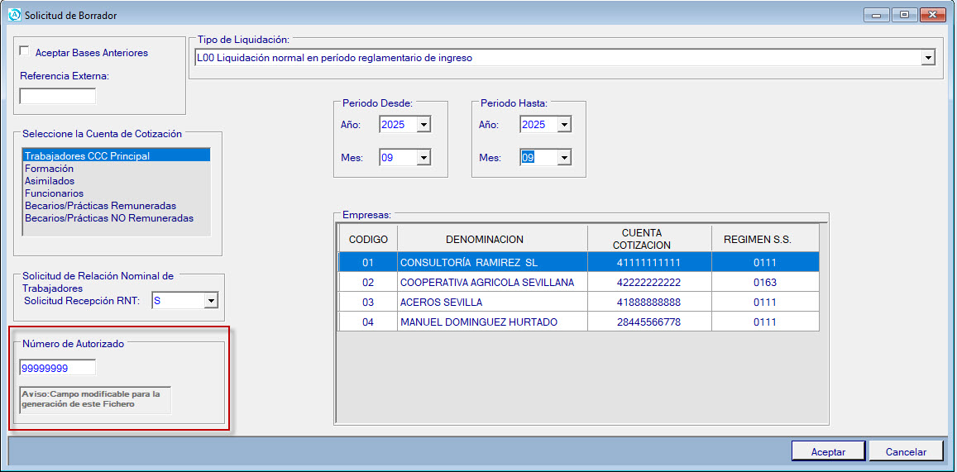The image size is (957, 472).
Task: Open the Periodo Hasta Año dropdown
Action: 564,125
